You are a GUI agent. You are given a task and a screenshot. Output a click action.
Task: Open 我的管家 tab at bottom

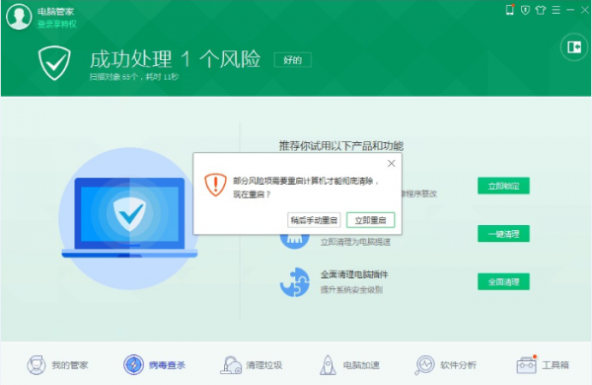tap(57, 365)
